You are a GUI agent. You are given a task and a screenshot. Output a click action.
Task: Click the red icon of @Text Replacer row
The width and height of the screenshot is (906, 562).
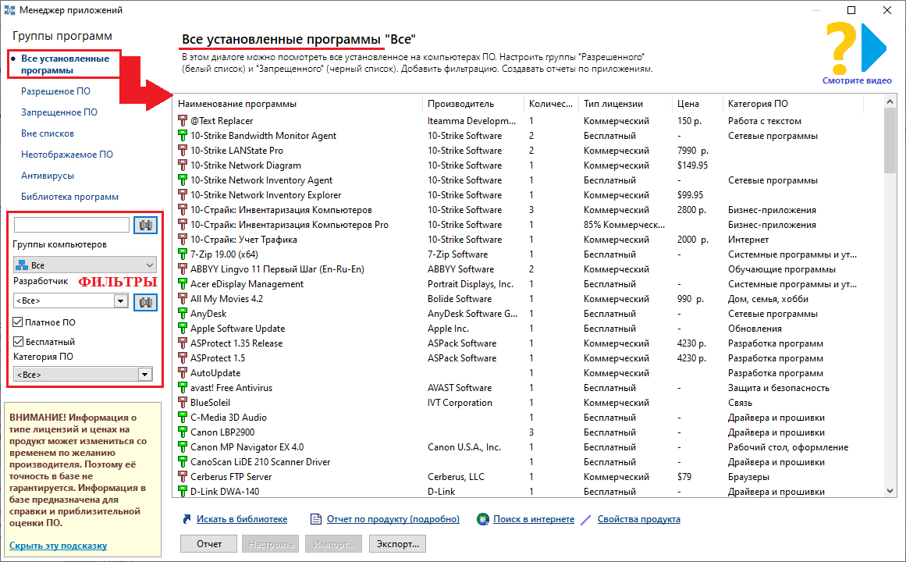183,121
